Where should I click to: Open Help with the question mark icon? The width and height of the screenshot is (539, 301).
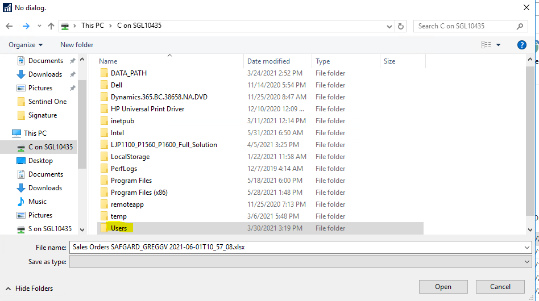click(x=521, y=45)
